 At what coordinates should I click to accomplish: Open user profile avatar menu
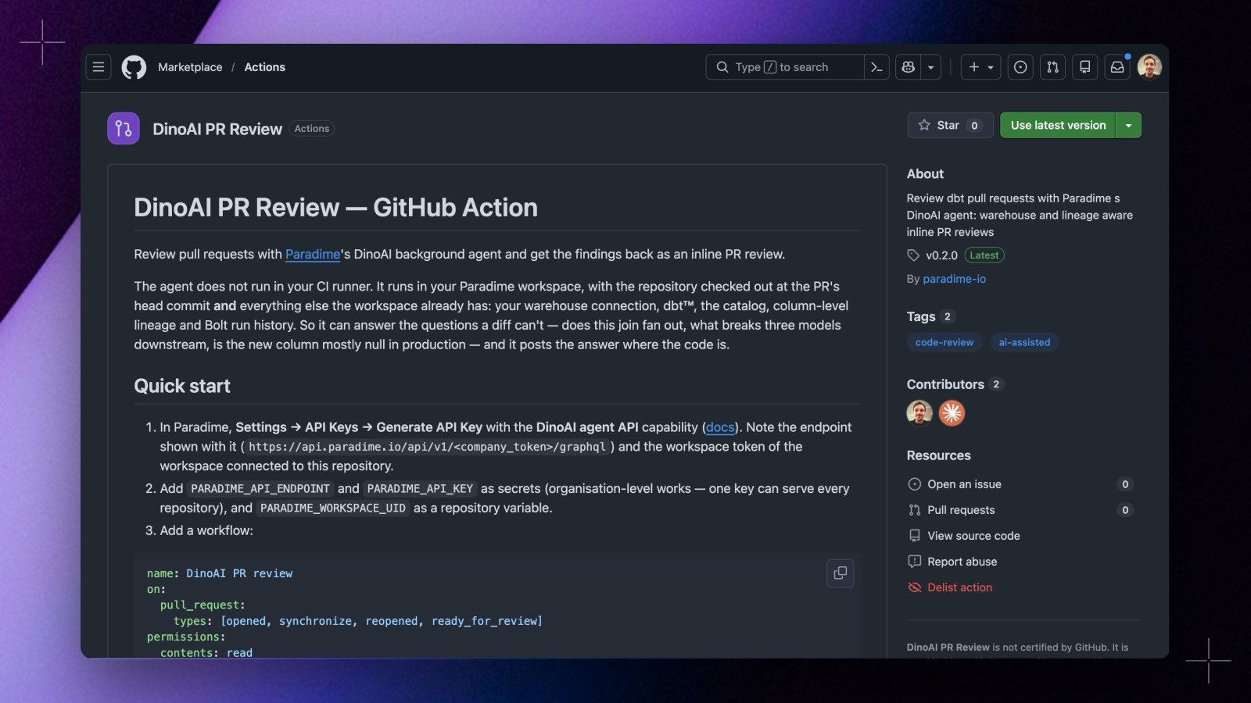[1149, 67]
